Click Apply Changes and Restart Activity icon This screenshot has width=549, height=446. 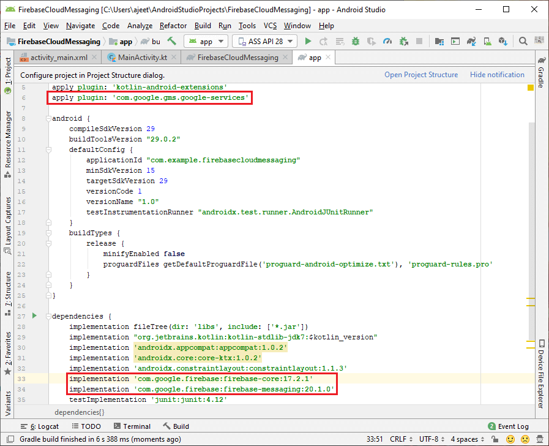coord(324,41)
